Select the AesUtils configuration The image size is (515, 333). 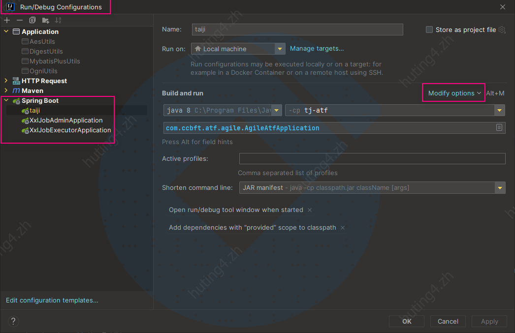click(x=42, y=41)
